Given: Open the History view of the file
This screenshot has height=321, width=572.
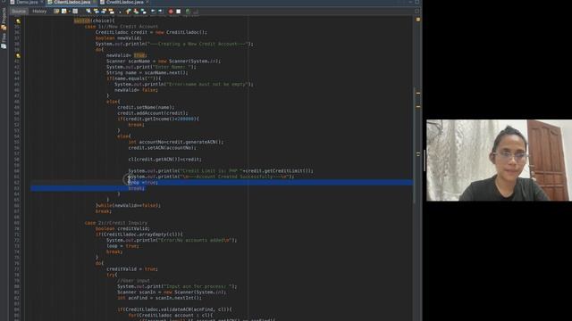Looking at the screenshot, I should pyautogui.click(x=39, y=12).
